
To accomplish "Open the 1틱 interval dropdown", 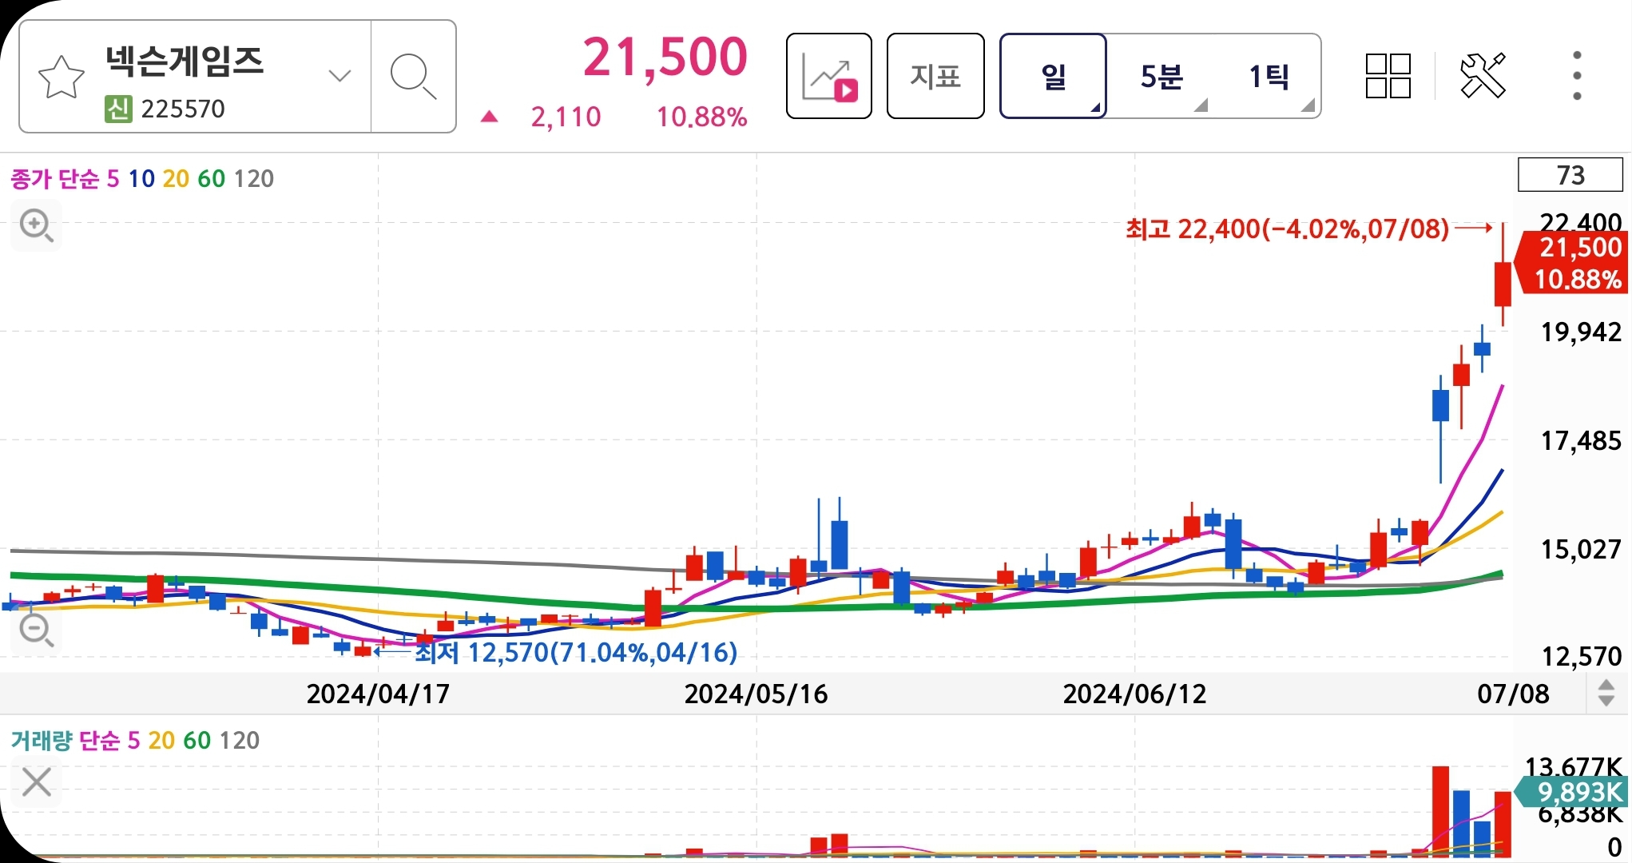I will pos(1270,77).
